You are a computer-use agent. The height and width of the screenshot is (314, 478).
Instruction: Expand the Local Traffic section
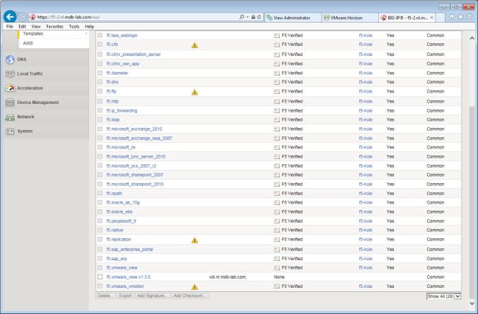tap(32, 74)
